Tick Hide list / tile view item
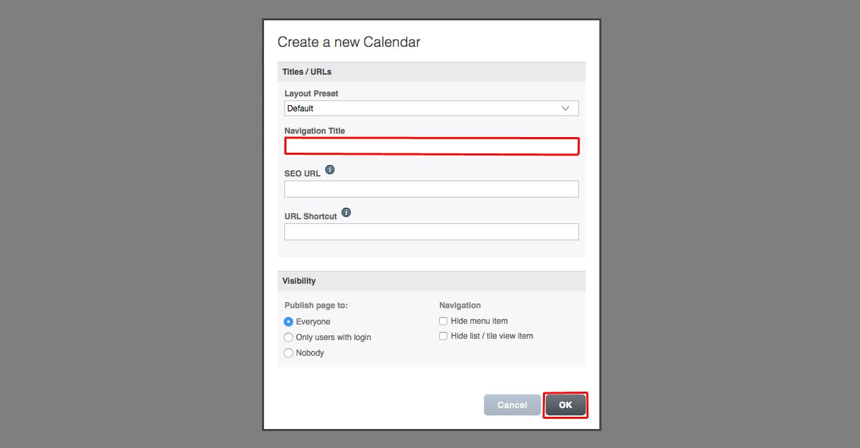The width and height of the screenshot is (860, 448). click(443, 336)
